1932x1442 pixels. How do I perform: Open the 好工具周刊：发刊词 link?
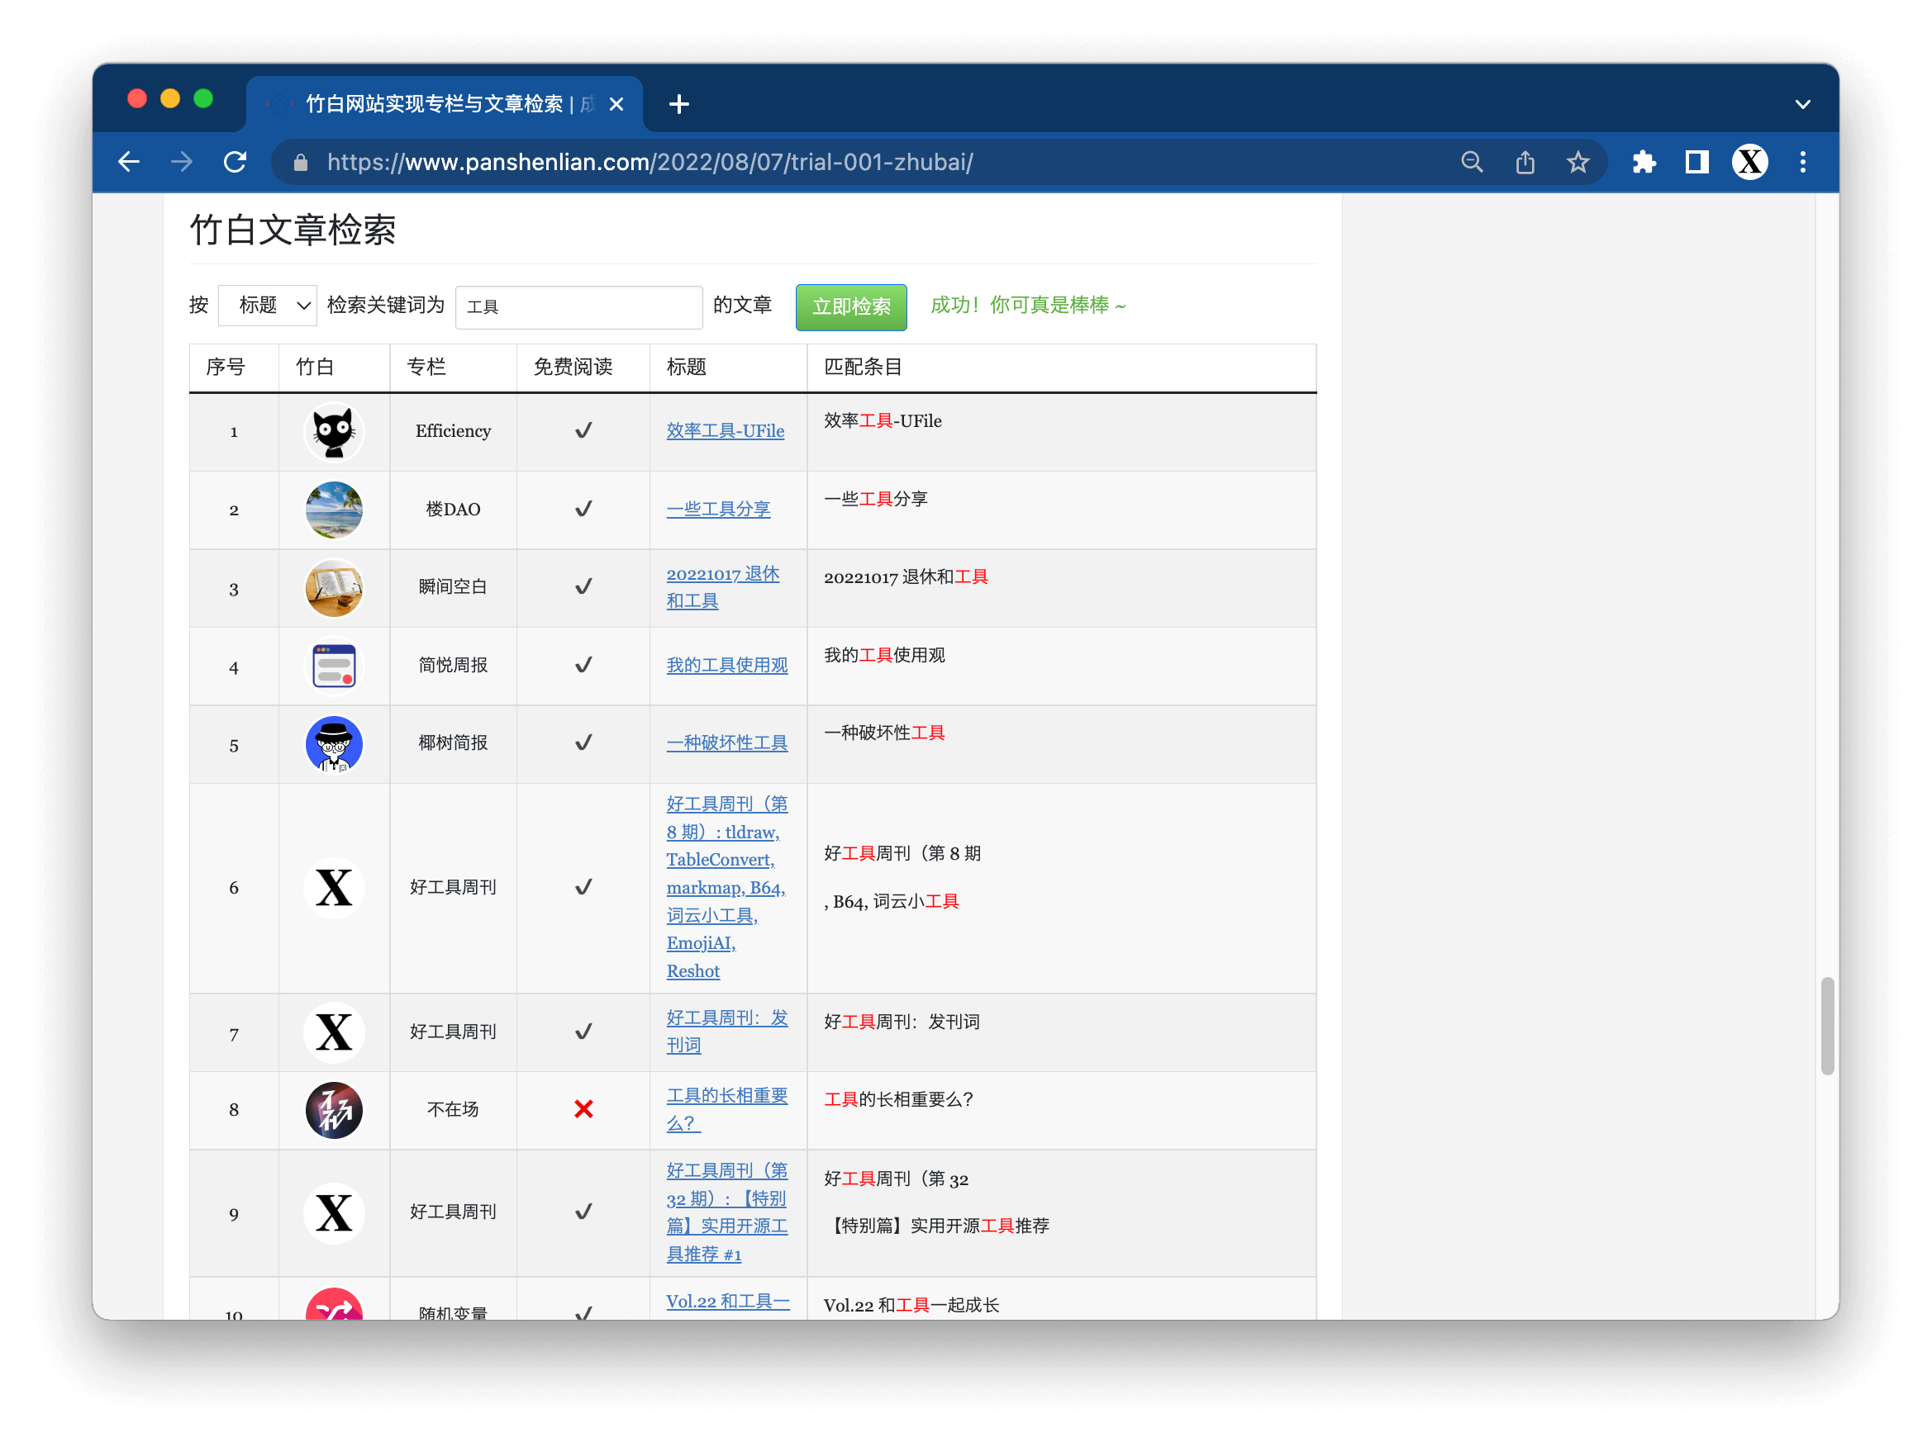point(726,1031)
